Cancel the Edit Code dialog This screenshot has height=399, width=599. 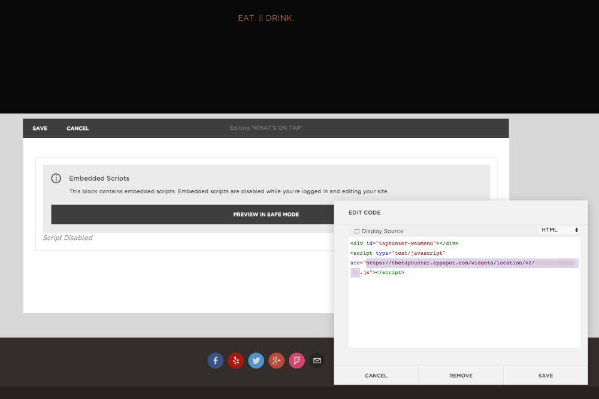[376, 375]
